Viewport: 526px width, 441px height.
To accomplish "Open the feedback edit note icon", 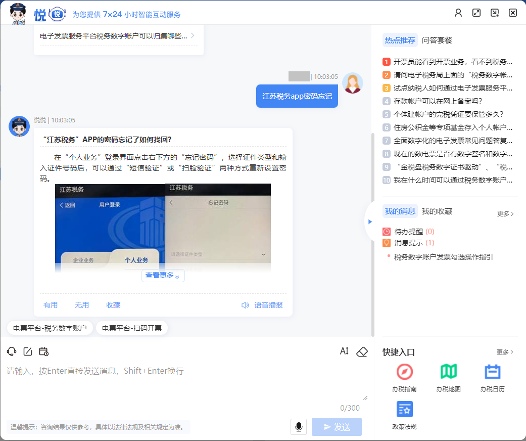I will click(27, 351).
